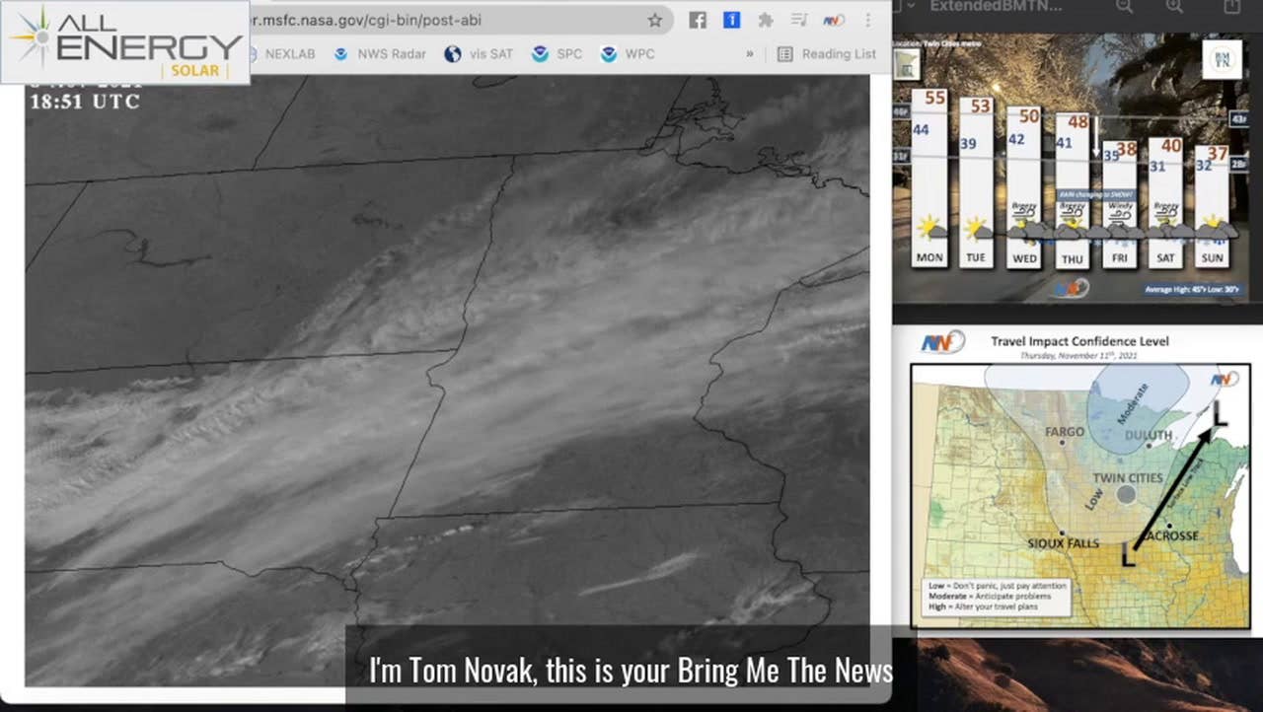Click the "18:51 UTC" timestamp on the satellite image
The width and height of the screenshot is (1263, 712).
pos(85,101)
